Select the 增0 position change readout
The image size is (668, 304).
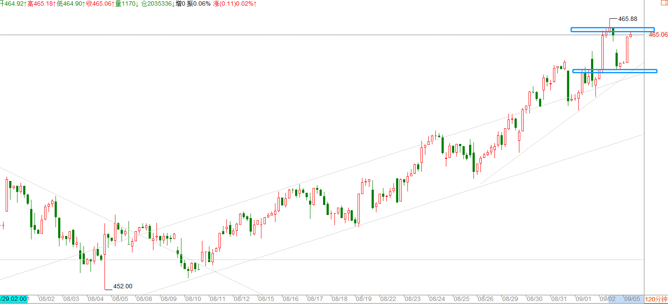tap(181, 3)
